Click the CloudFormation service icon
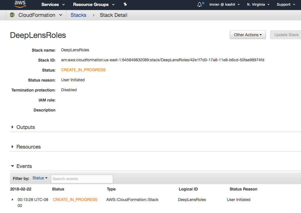The image size is (301, 213). pos(12,15)
